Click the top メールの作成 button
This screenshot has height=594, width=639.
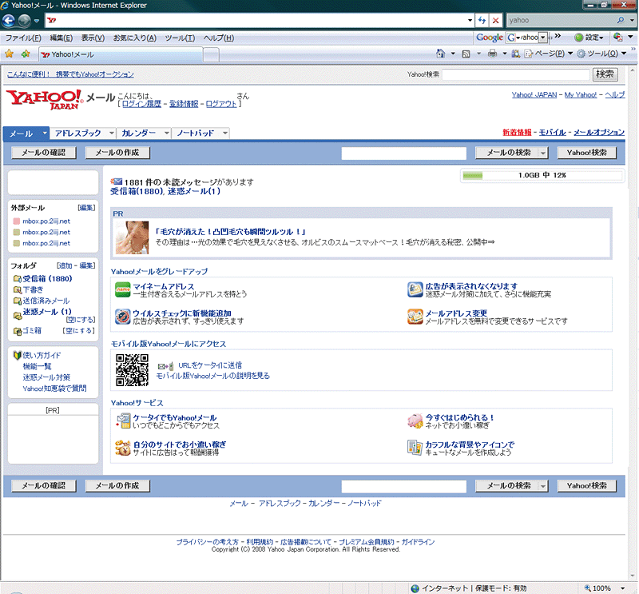[x=117, y=153]
